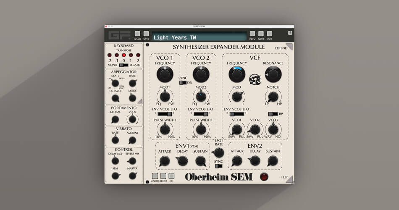Click the DELAY MIX knob

115,160
